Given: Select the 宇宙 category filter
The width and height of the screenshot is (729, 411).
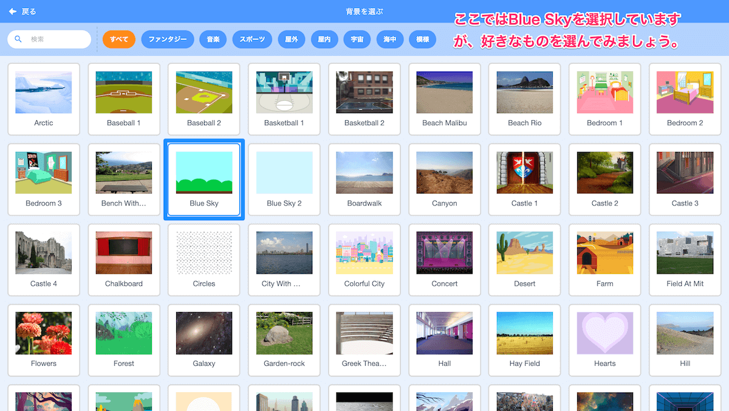Looking at the screenshot, I should [x=357, y=40].
